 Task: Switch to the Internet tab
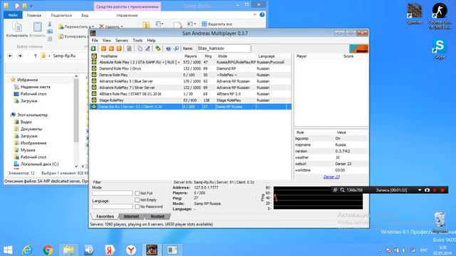point(131,216)
